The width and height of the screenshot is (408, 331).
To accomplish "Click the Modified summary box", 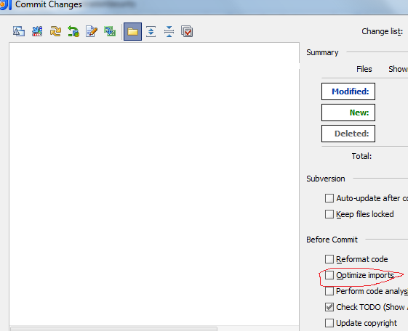I will pos(348,91).
